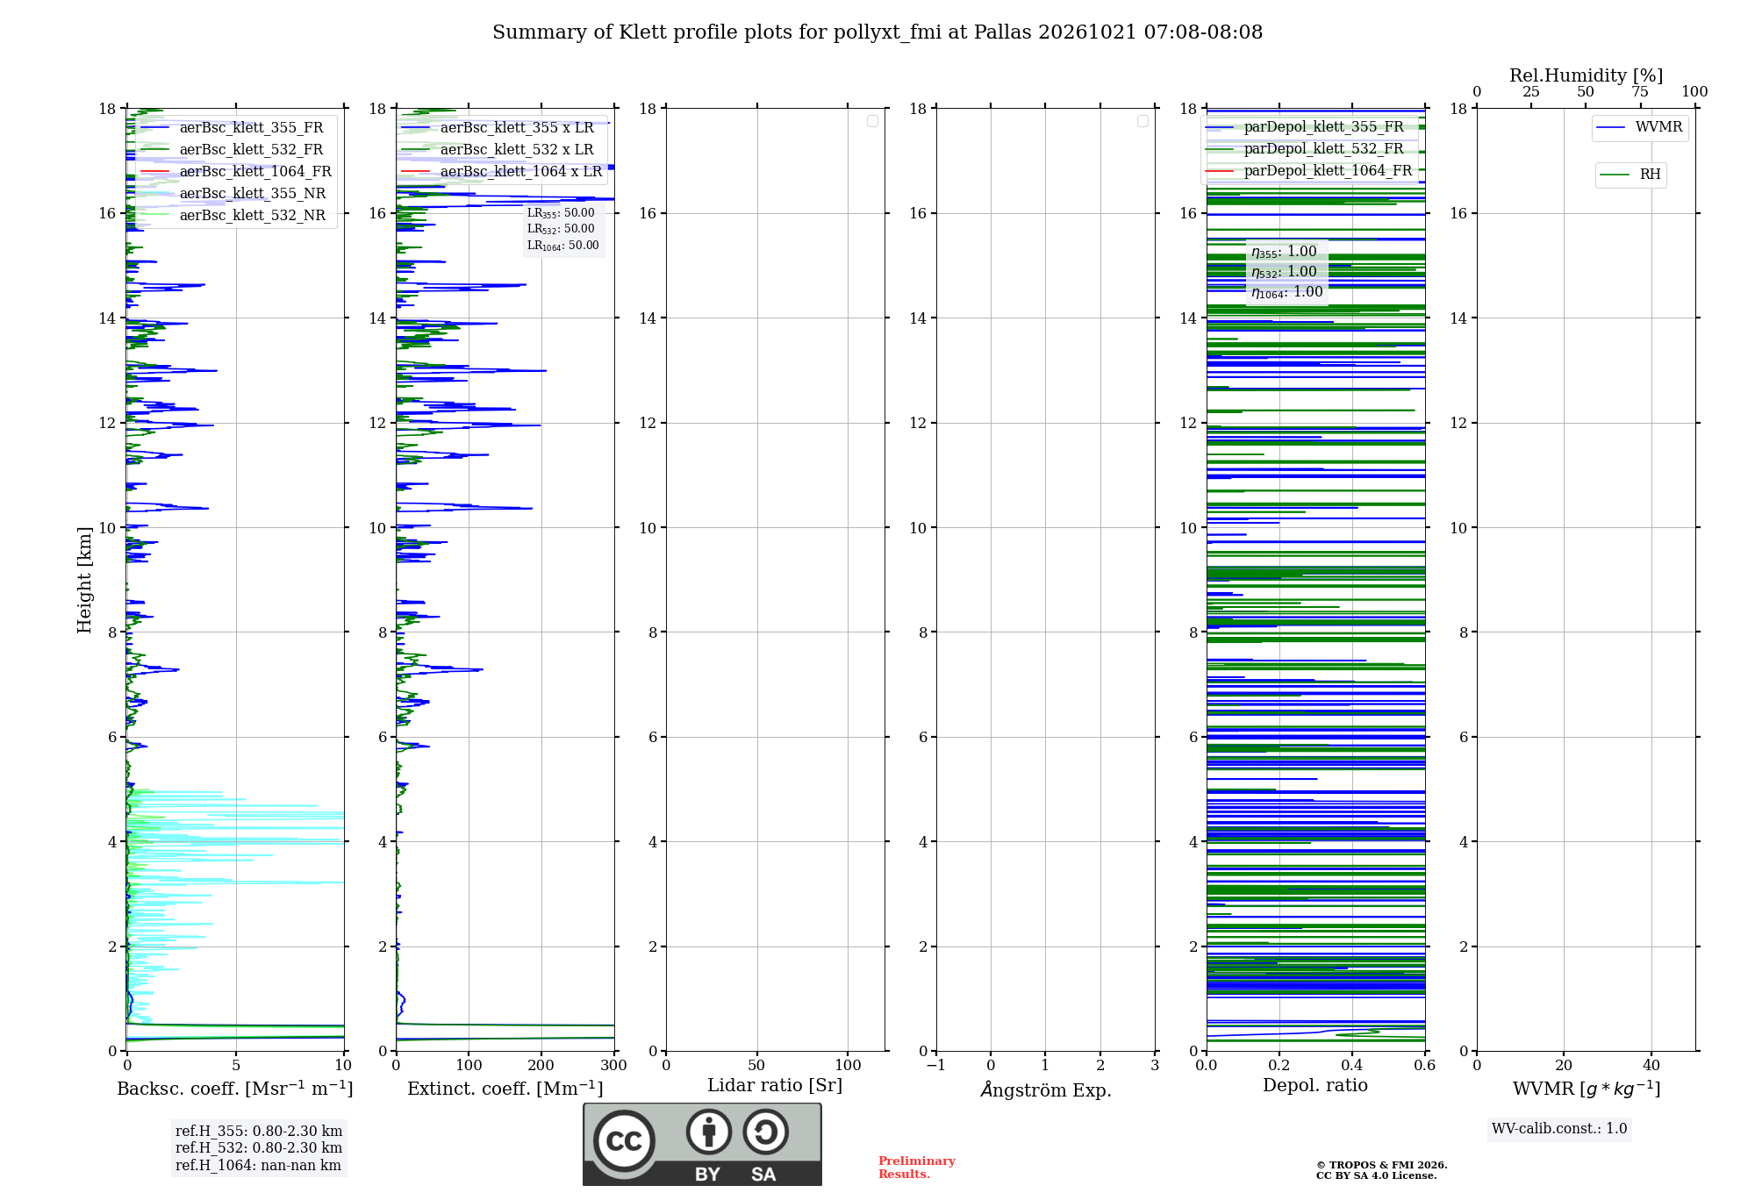Click the Backsc. coeff. axis label
Image resolution: width=1755 pixels, height=1193 pixels.
point(235,1089)
